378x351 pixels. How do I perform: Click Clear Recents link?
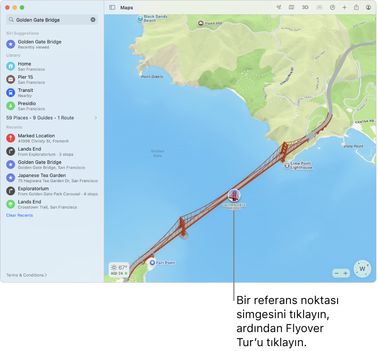click(x=19, y=215)
